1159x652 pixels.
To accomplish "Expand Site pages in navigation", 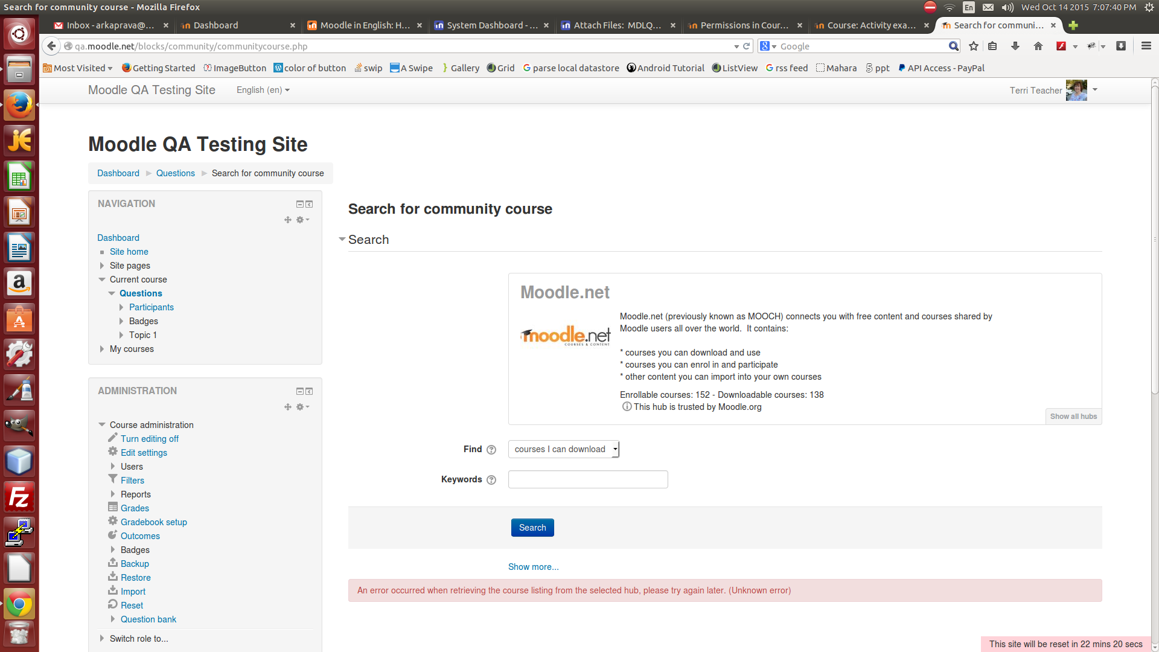I will pyautogui.click(x=101, y=266).
